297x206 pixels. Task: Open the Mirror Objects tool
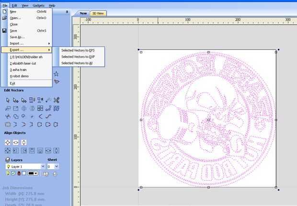coord(32,108)
